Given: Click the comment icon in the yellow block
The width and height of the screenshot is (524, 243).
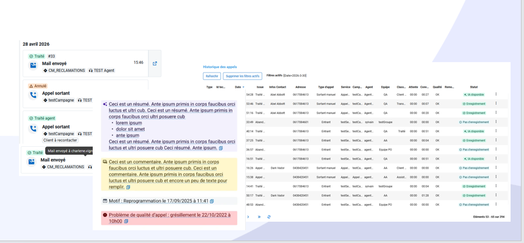Looking at the screenshot, I should pos(105,161).
